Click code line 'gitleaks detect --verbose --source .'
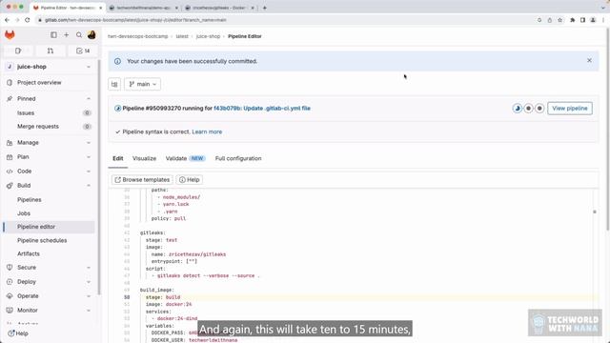610x343 pixels. click(x=208, y=275)
